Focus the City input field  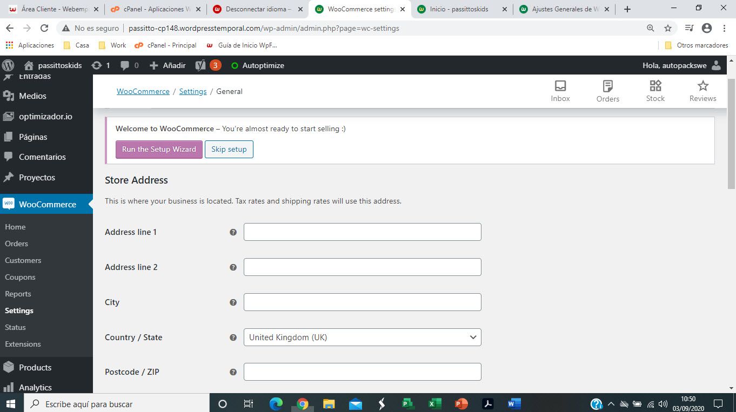(x=362, y=302)
